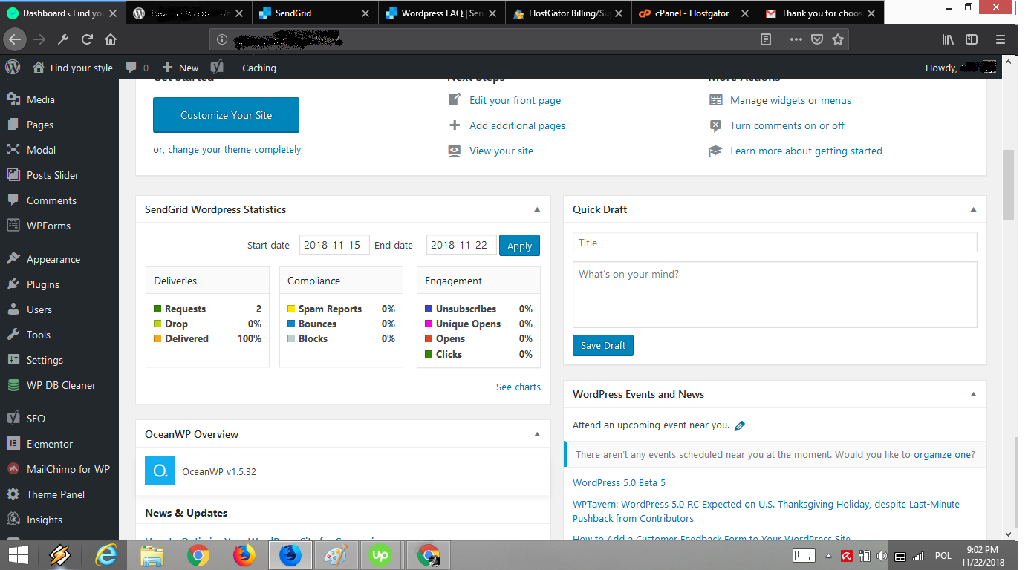Open the WPTavern WordPress 5.0 RC article

pyautogui.click(x=766, y=511)
